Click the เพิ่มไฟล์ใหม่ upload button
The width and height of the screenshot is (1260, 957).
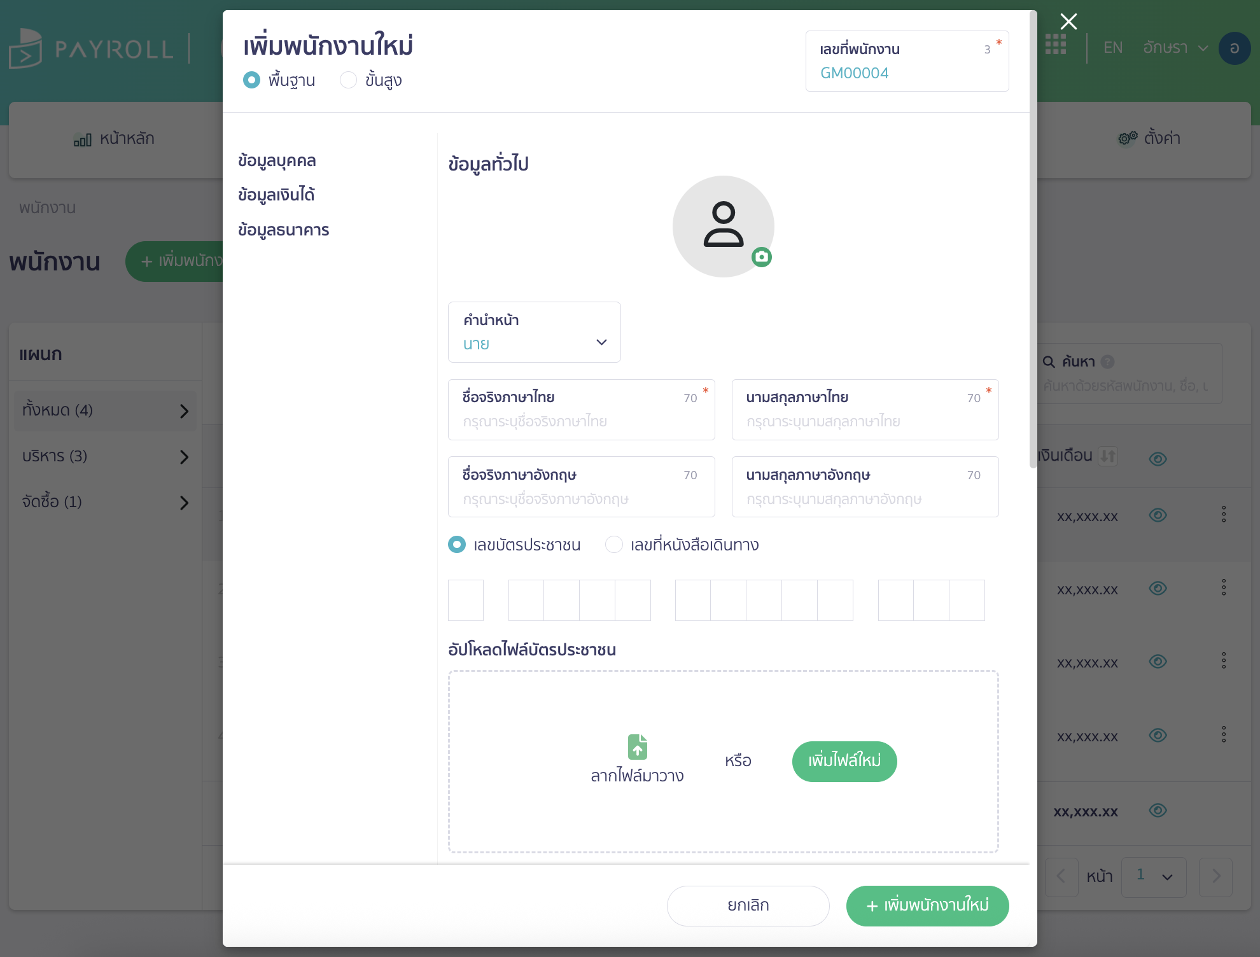[x=844, y=761]
